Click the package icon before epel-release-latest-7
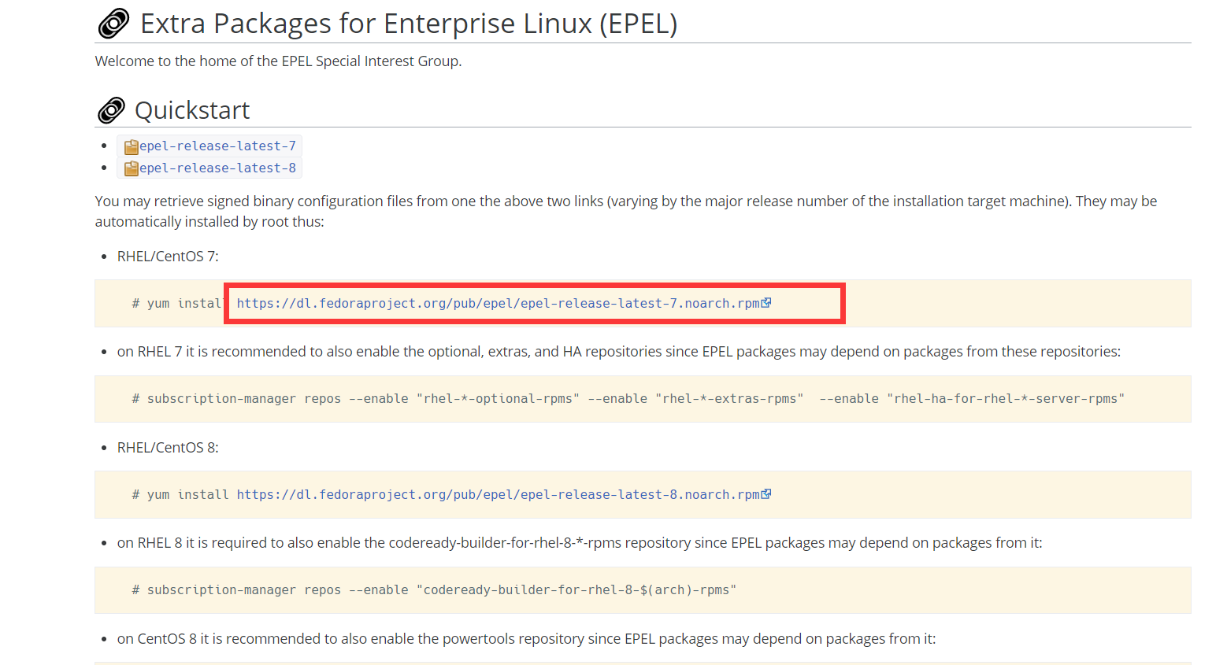 tap(132, 146)
